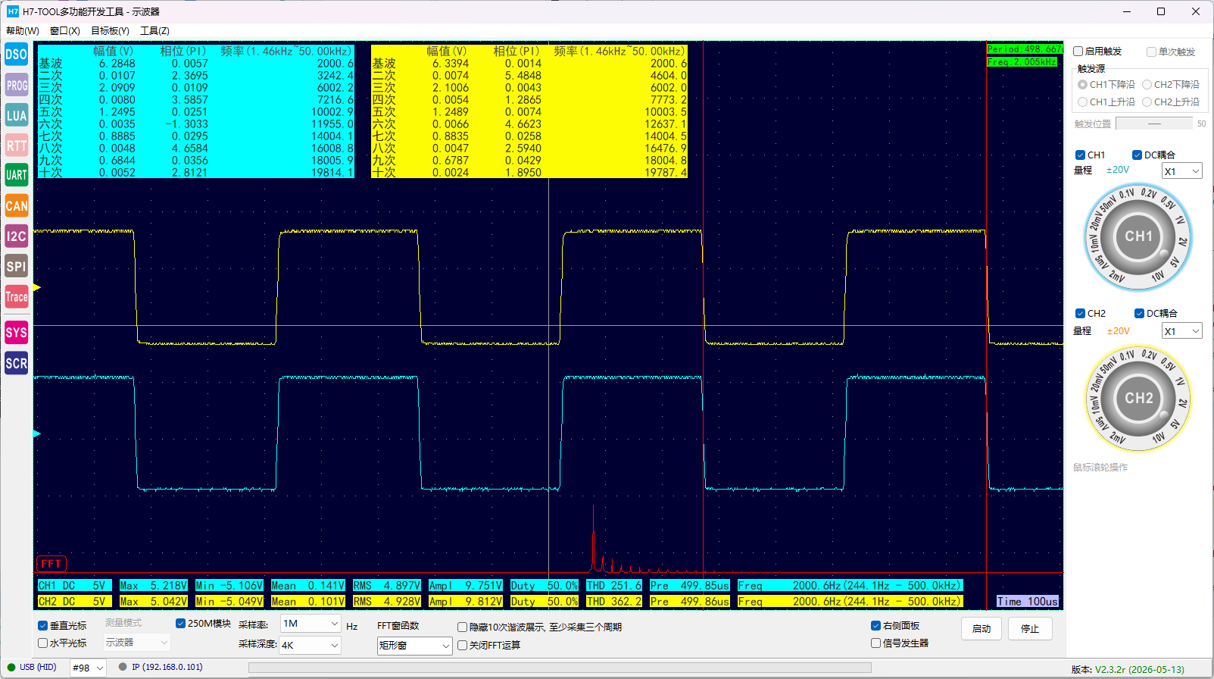Click the cyan CH2 zero-level arrow marker

pyautogui.click(x=37, y=433)
